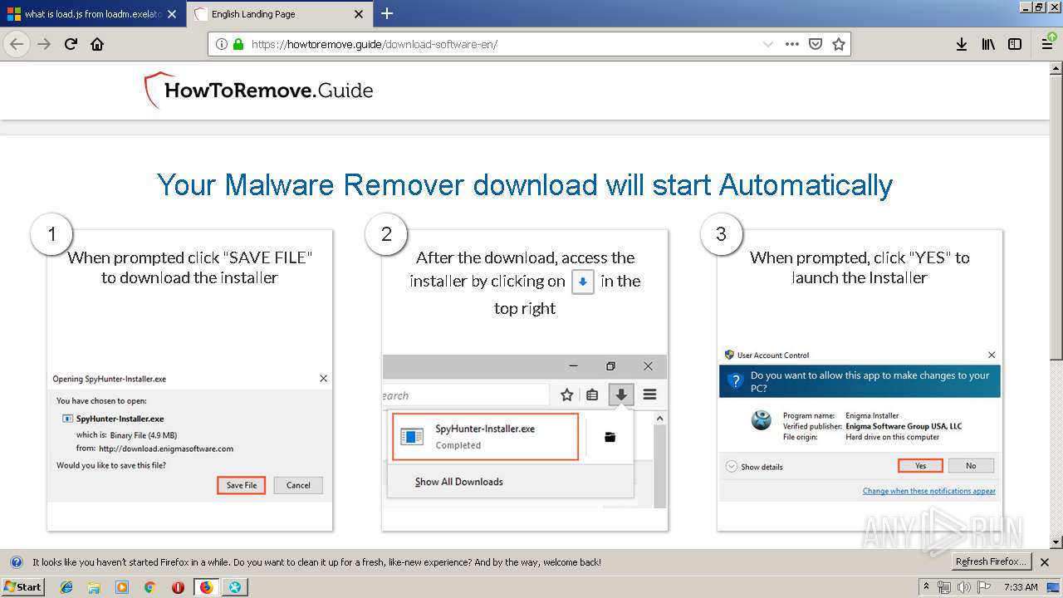Image resolution: width=1063 pixels, height=598 pixels.
Task: Open a new browser tab
Action: tap(387, 13)
